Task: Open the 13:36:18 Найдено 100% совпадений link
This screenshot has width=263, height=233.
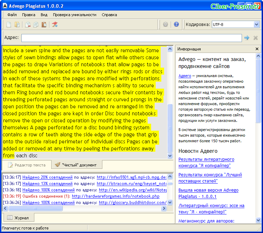Action: pos(48,190)
